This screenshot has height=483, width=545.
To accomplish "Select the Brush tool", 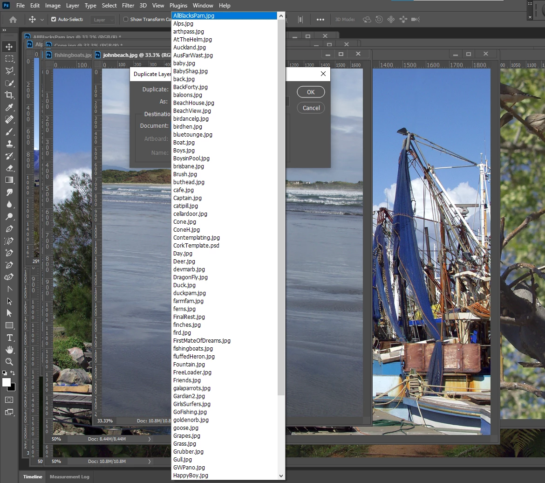I will (x=9, y=131).
